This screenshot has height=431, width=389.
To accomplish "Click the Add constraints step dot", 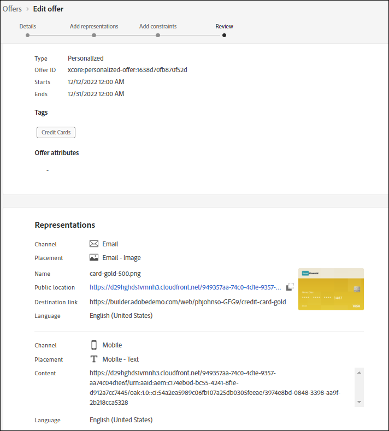I will coord(158,35).
